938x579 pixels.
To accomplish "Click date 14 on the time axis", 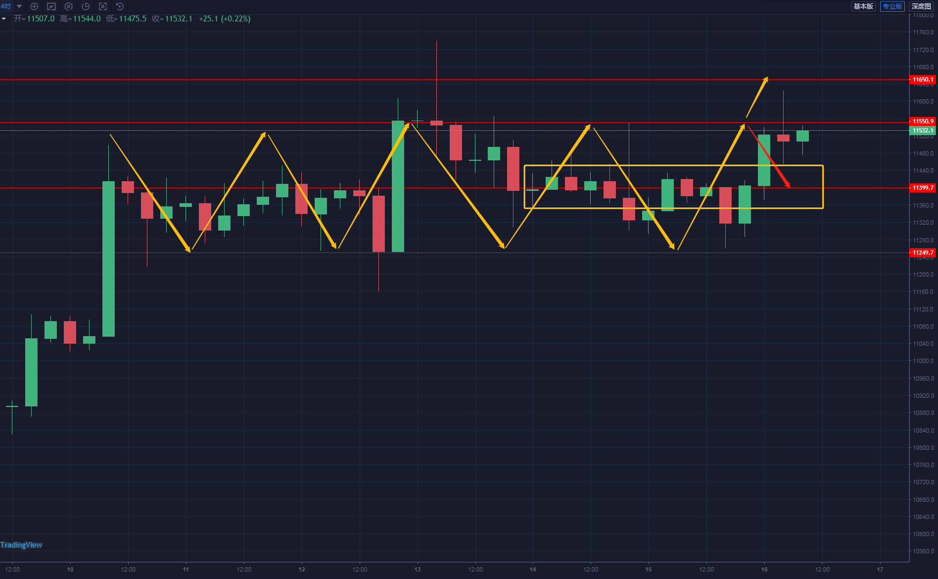I will (x=533, y=569).
